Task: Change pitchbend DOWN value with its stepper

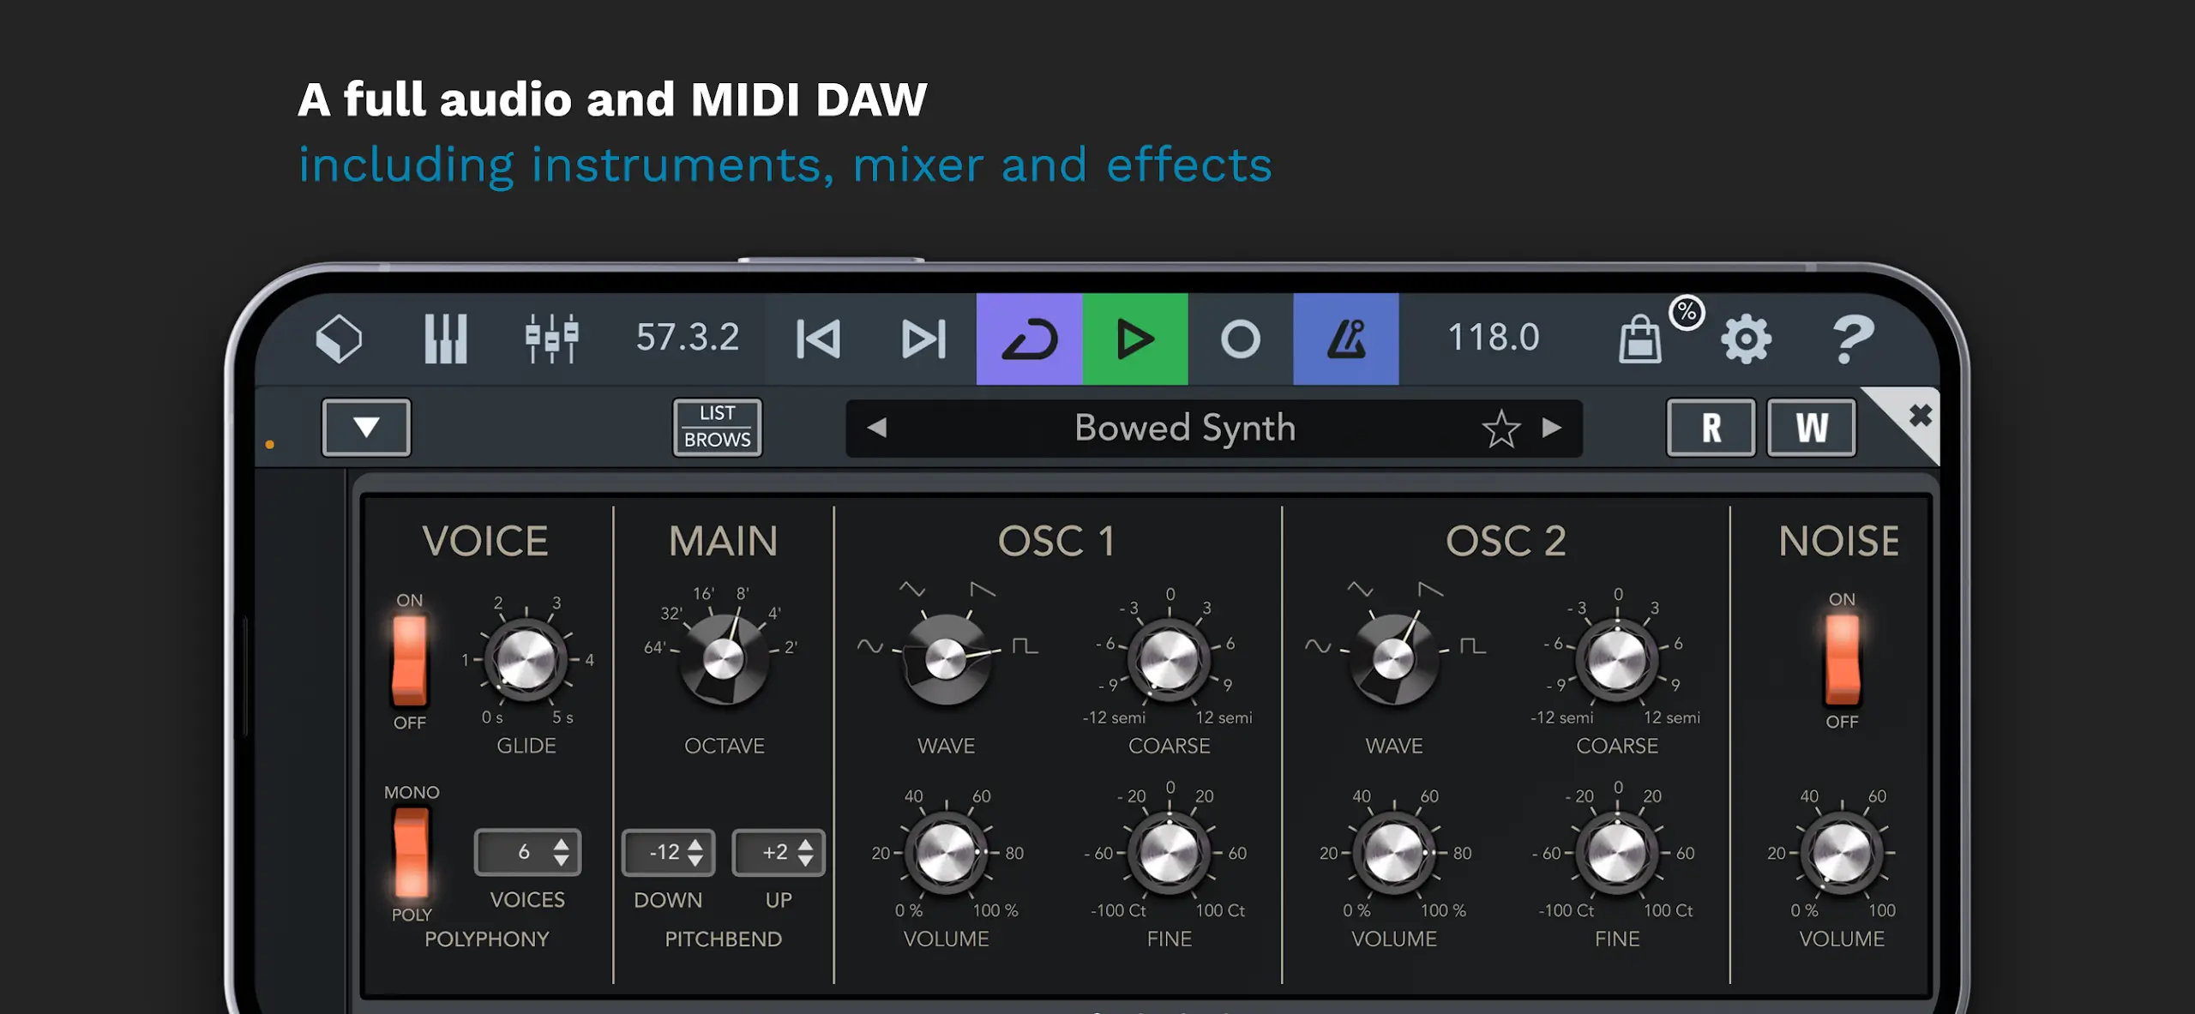Action: (695, 852)
